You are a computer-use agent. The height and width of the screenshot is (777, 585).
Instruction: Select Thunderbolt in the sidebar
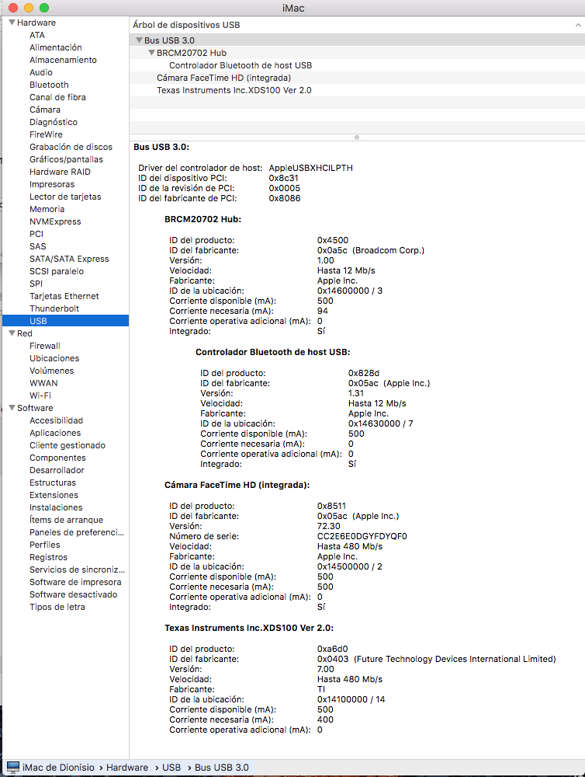(54, 308)
